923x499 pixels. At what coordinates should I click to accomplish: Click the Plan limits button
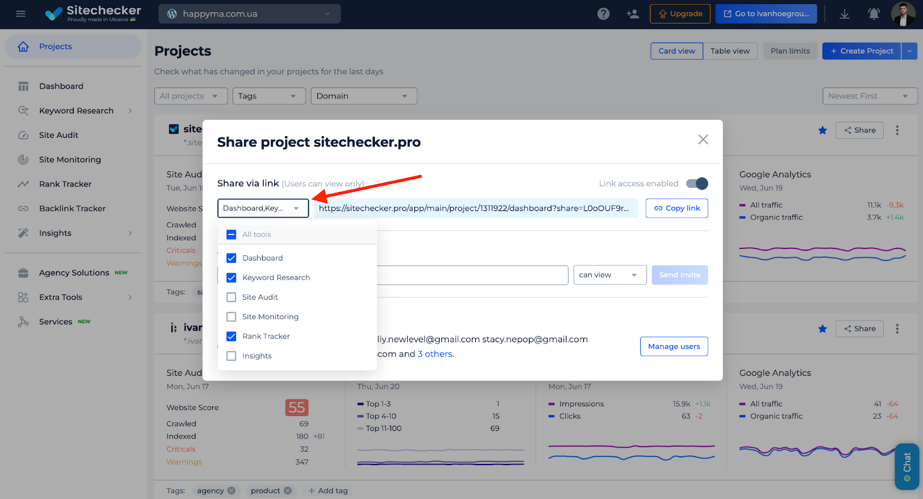pyautogui.click(x=790, y=51)
